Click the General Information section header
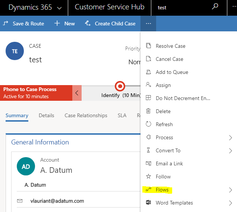Image resolution: width=237 pixels, height=212 pixels. tap(40, 142)
